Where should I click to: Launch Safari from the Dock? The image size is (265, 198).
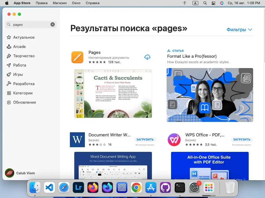[x=64, y=187]
